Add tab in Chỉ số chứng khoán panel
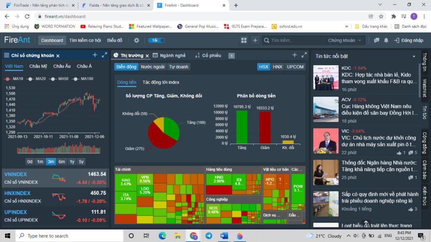The height and width of the screenshot is (242, 431). 95,55
